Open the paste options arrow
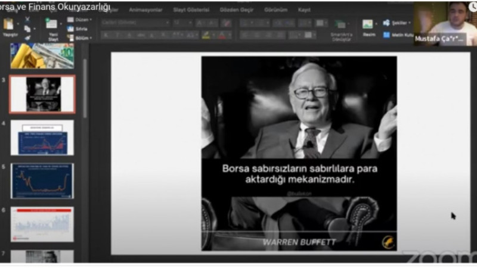This screenshot has height=268, width=477. coord(18,24)
